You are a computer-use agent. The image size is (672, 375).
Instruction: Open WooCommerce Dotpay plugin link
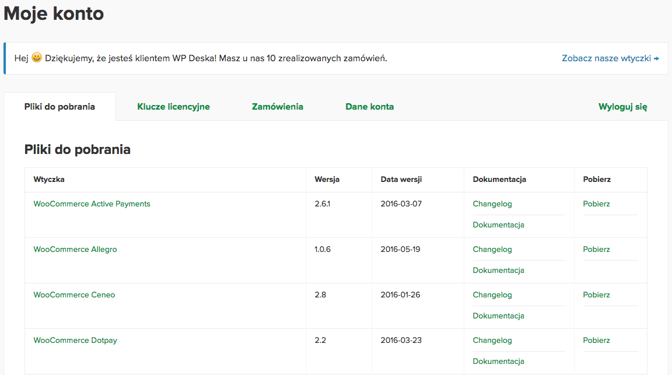tap(75, 340)
